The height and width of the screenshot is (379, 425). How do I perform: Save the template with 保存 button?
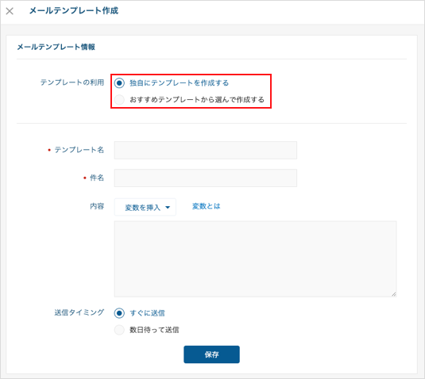pos(211,354)
